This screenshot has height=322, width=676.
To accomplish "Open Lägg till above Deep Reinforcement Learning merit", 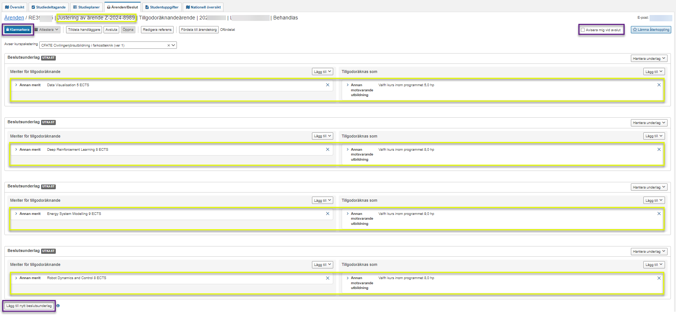I will tap(323, 136).
